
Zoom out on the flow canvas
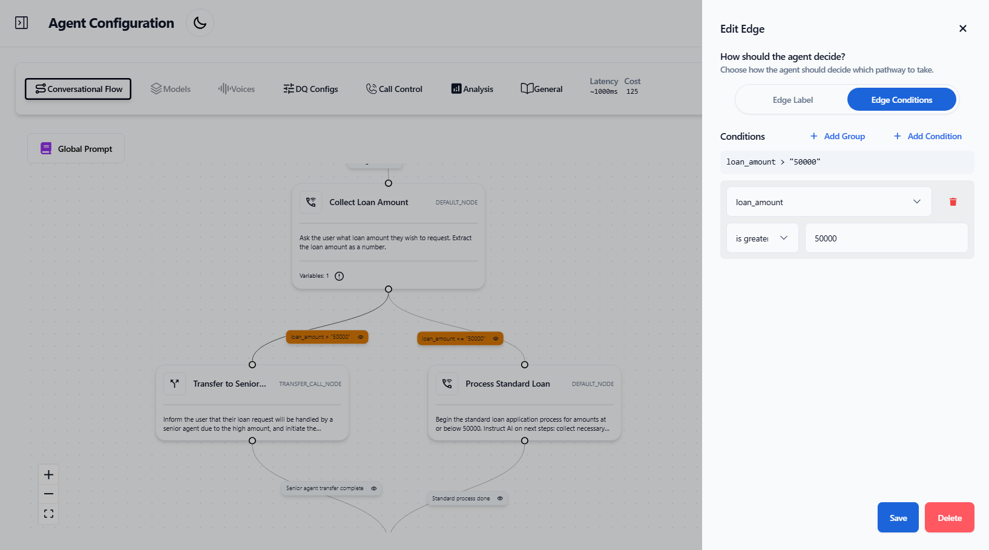[49, 494]
